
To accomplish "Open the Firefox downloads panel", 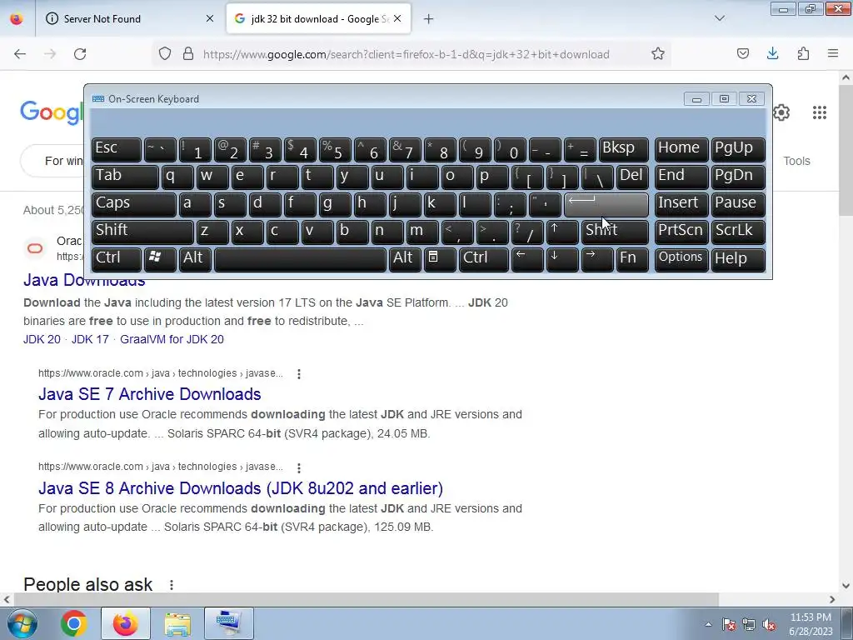I will tap(772, 54).
